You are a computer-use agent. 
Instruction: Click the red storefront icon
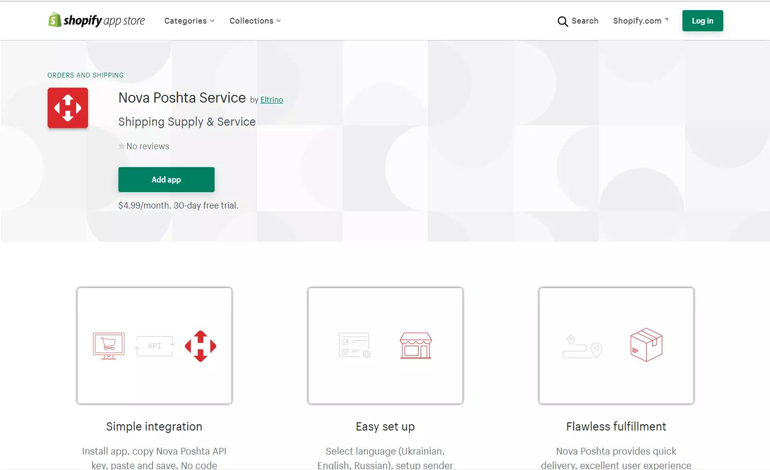tap(416, 346)
